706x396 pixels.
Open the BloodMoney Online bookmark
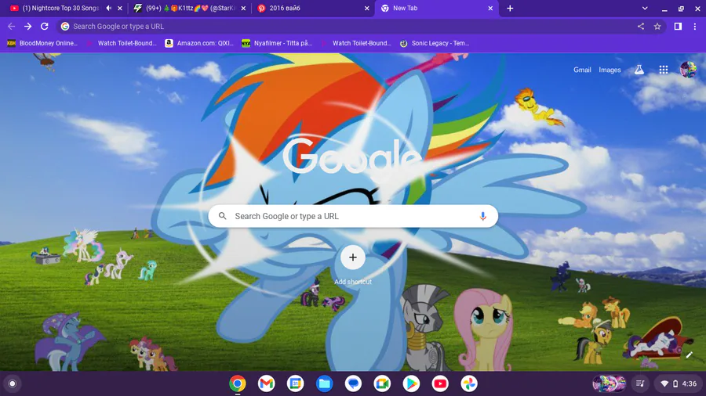tap(42, 43)
